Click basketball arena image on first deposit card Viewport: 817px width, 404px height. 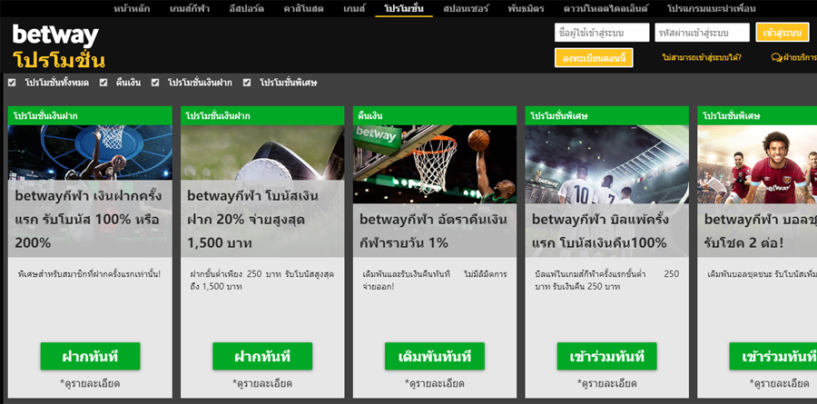click(90, 153)
